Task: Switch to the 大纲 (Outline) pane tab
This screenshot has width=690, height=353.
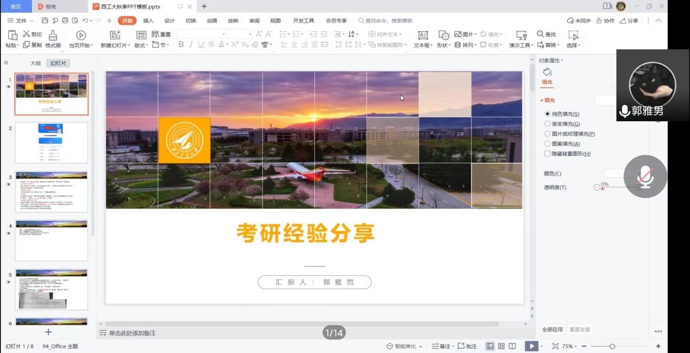Action: [35, 63]
